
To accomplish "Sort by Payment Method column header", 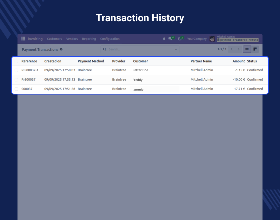I will [91, 61].
